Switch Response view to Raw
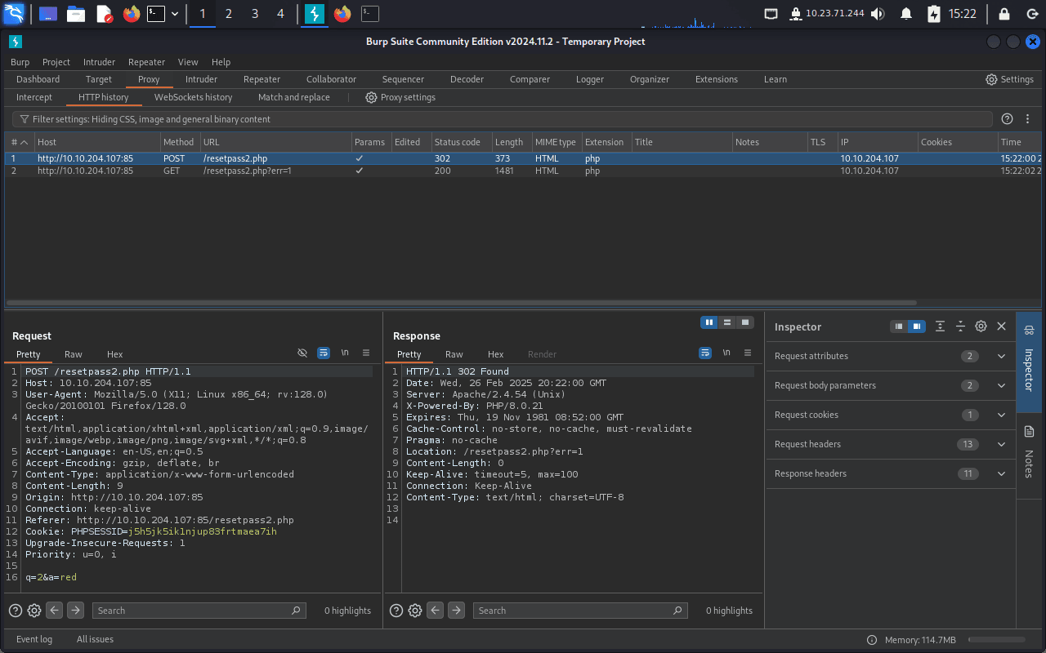The image size is (1046, 653). pyautogui.click(x=454, y=354)
